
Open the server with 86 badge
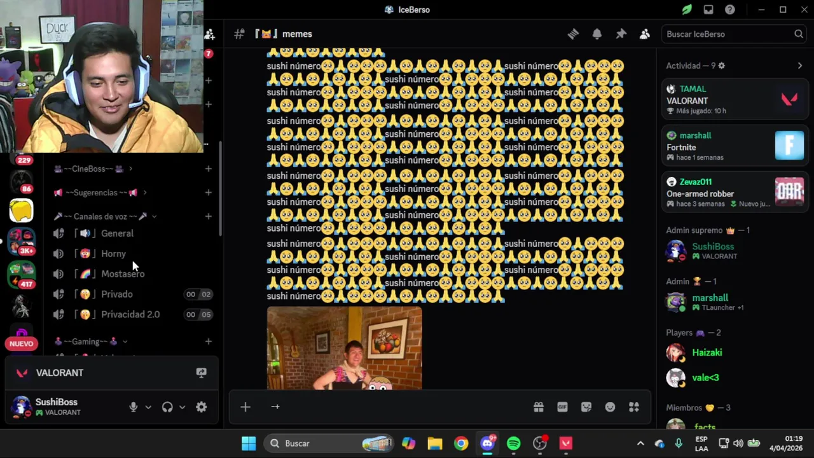pos(21,181)
